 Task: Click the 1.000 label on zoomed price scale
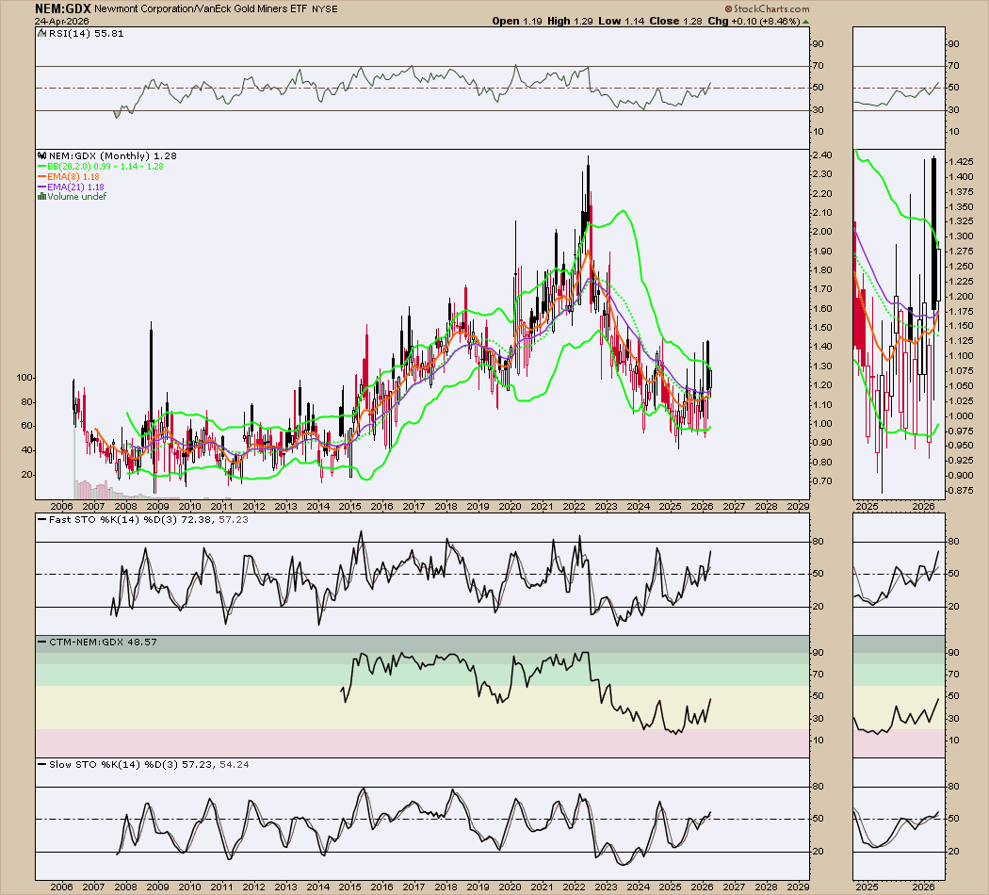click(961, 416)
